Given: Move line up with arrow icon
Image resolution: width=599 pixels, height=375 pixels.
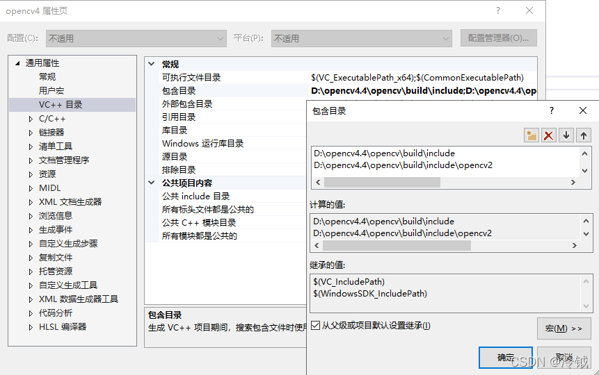Looking at the screenshot, I should point(583,135).
